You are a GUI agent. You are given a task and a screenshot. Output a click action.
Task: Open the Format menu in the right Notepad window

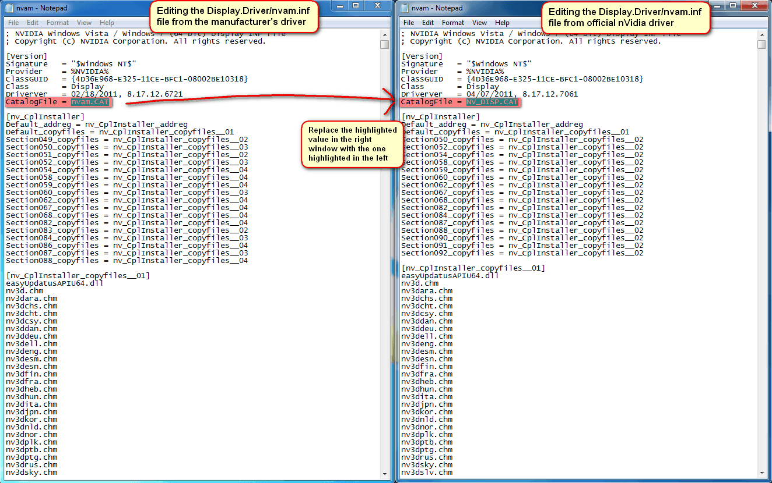pyautogui.click(x=453, y=23)
